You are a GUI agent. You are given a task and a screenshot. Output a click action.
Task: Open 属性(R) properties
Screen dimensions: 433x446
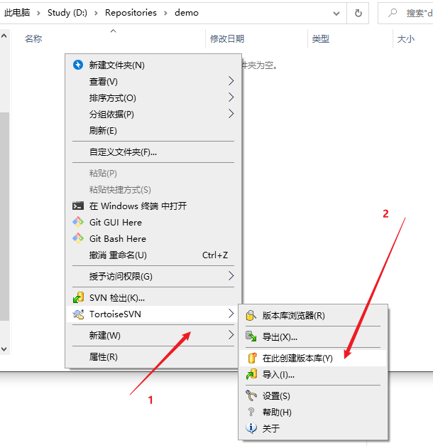click(153, 356)
